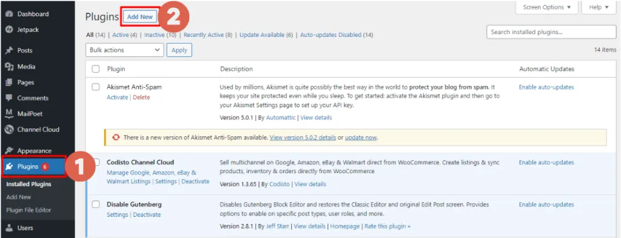Screen dimensions: 621x238
Task: Enable auto-updates for Codisto Channel Cloud
Action: (x=546, y=162)
